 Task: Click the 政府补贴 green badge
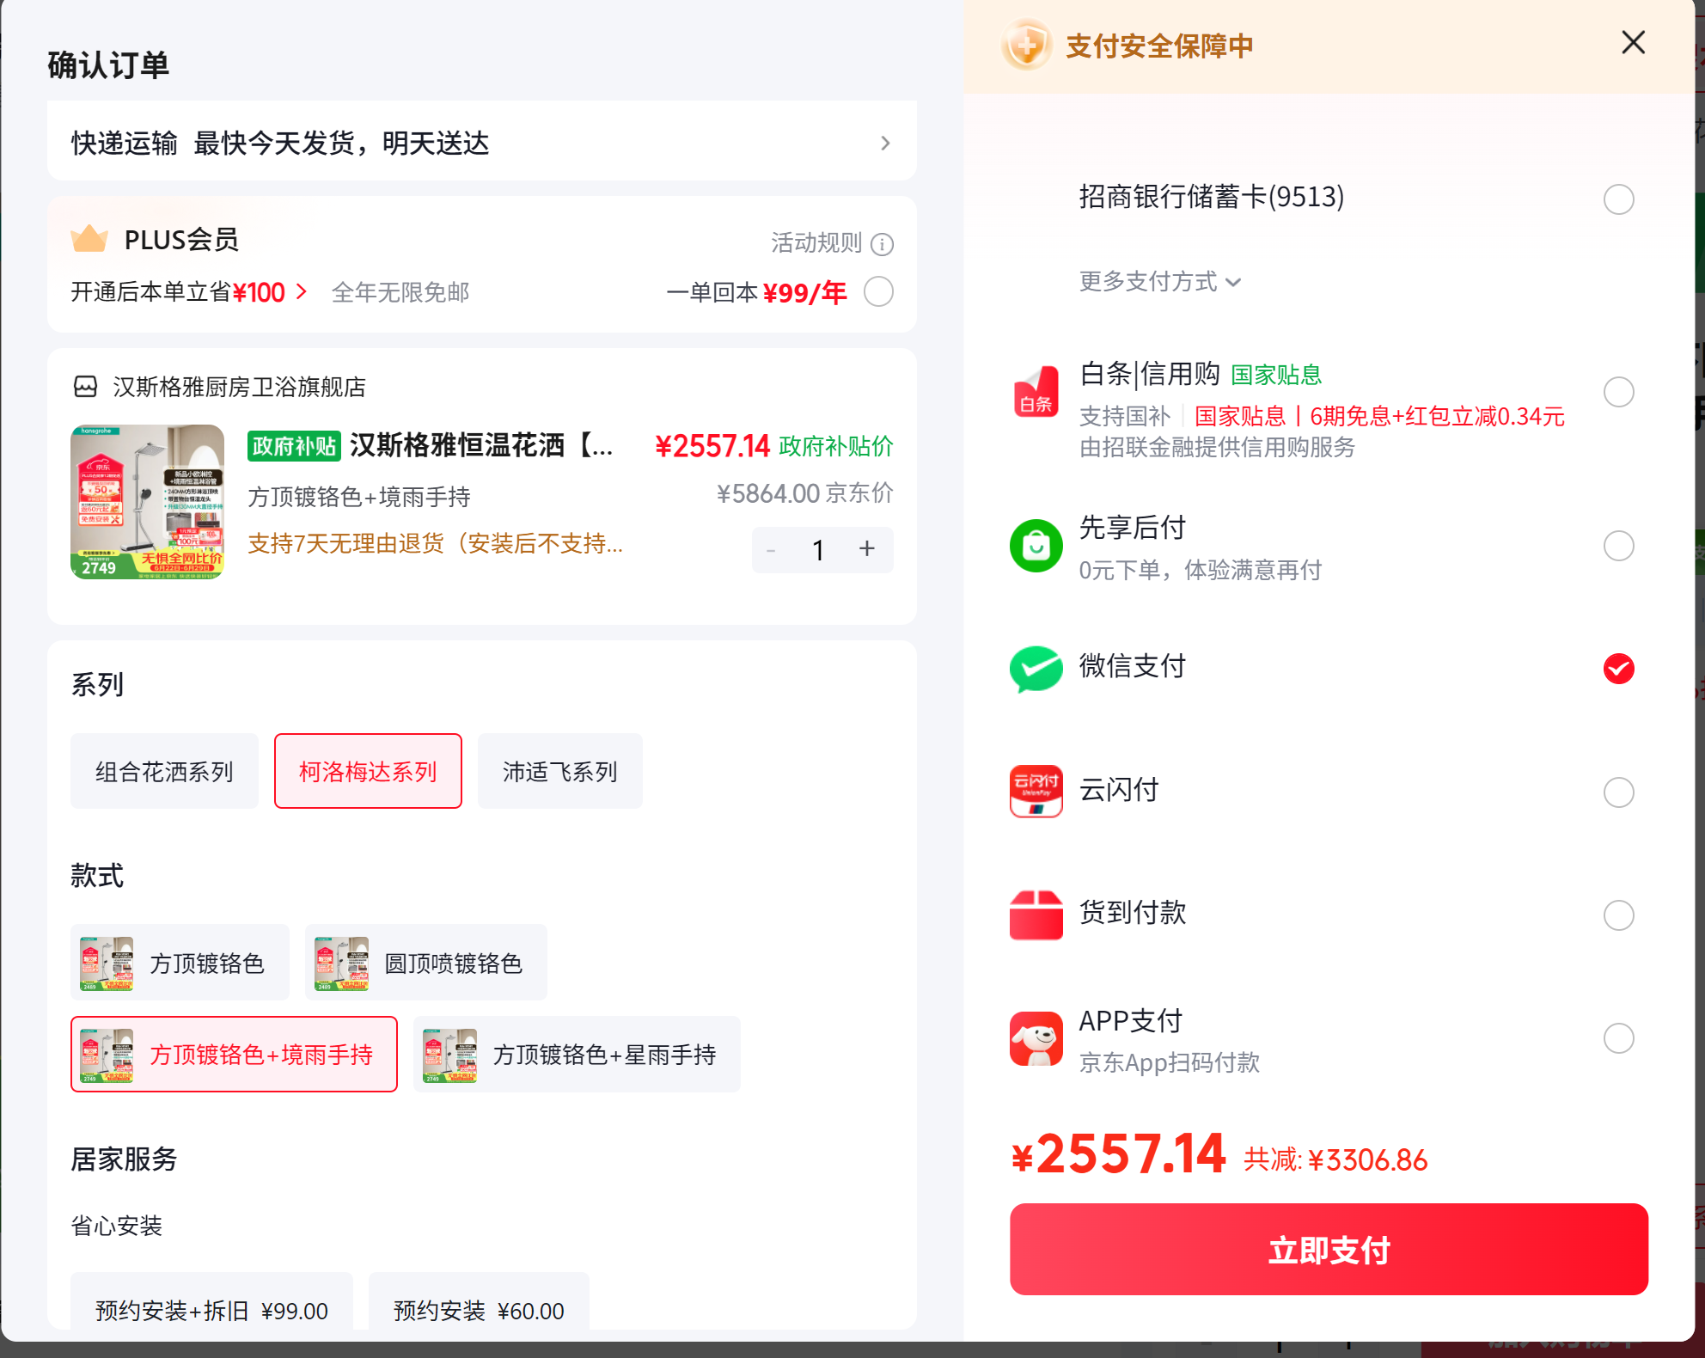(294, 446)
